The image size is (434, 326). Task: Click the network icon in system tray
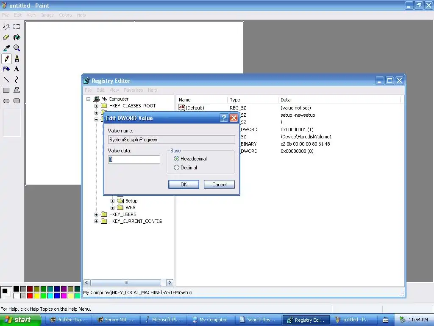[x=403, y=320]
